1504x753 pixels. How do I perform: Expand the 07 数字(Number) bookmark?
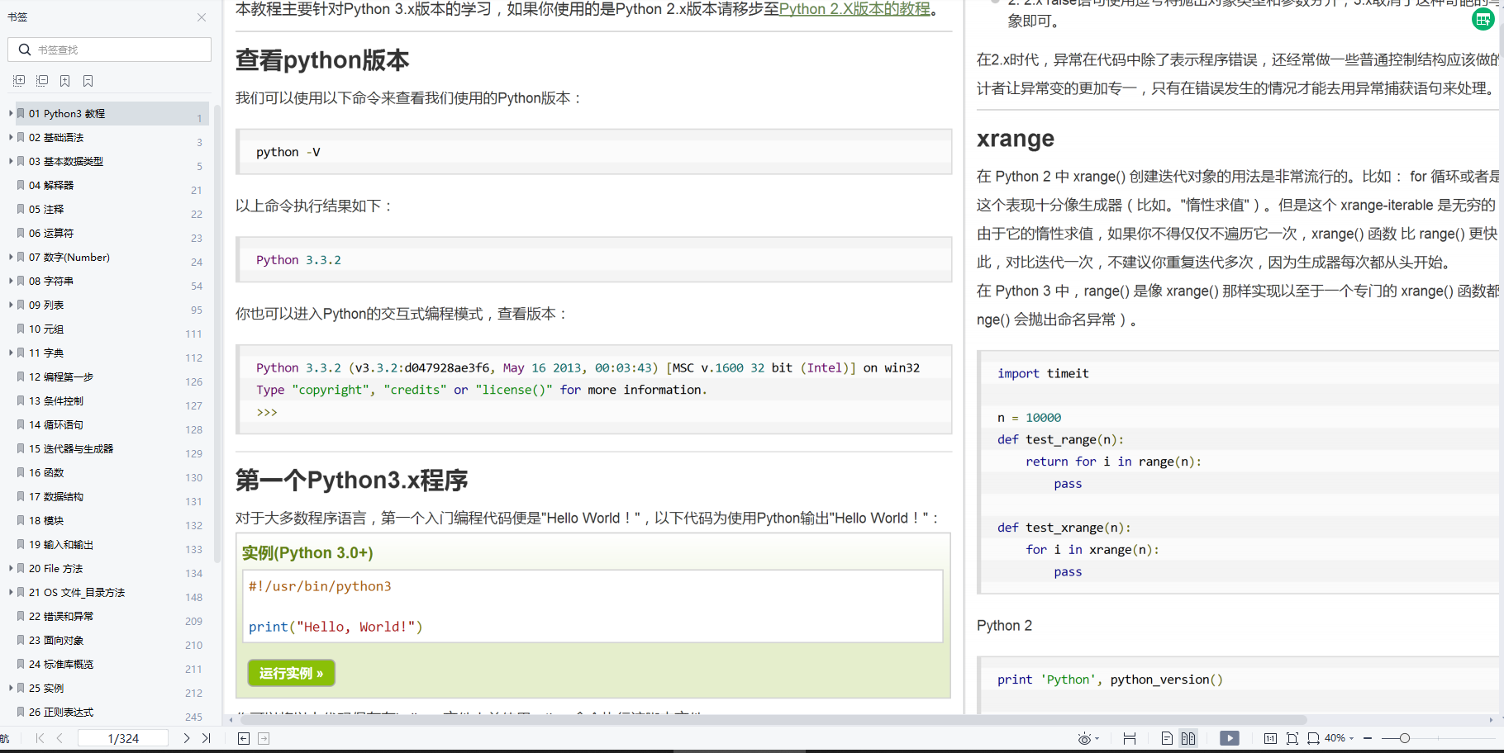pos(11,257)
